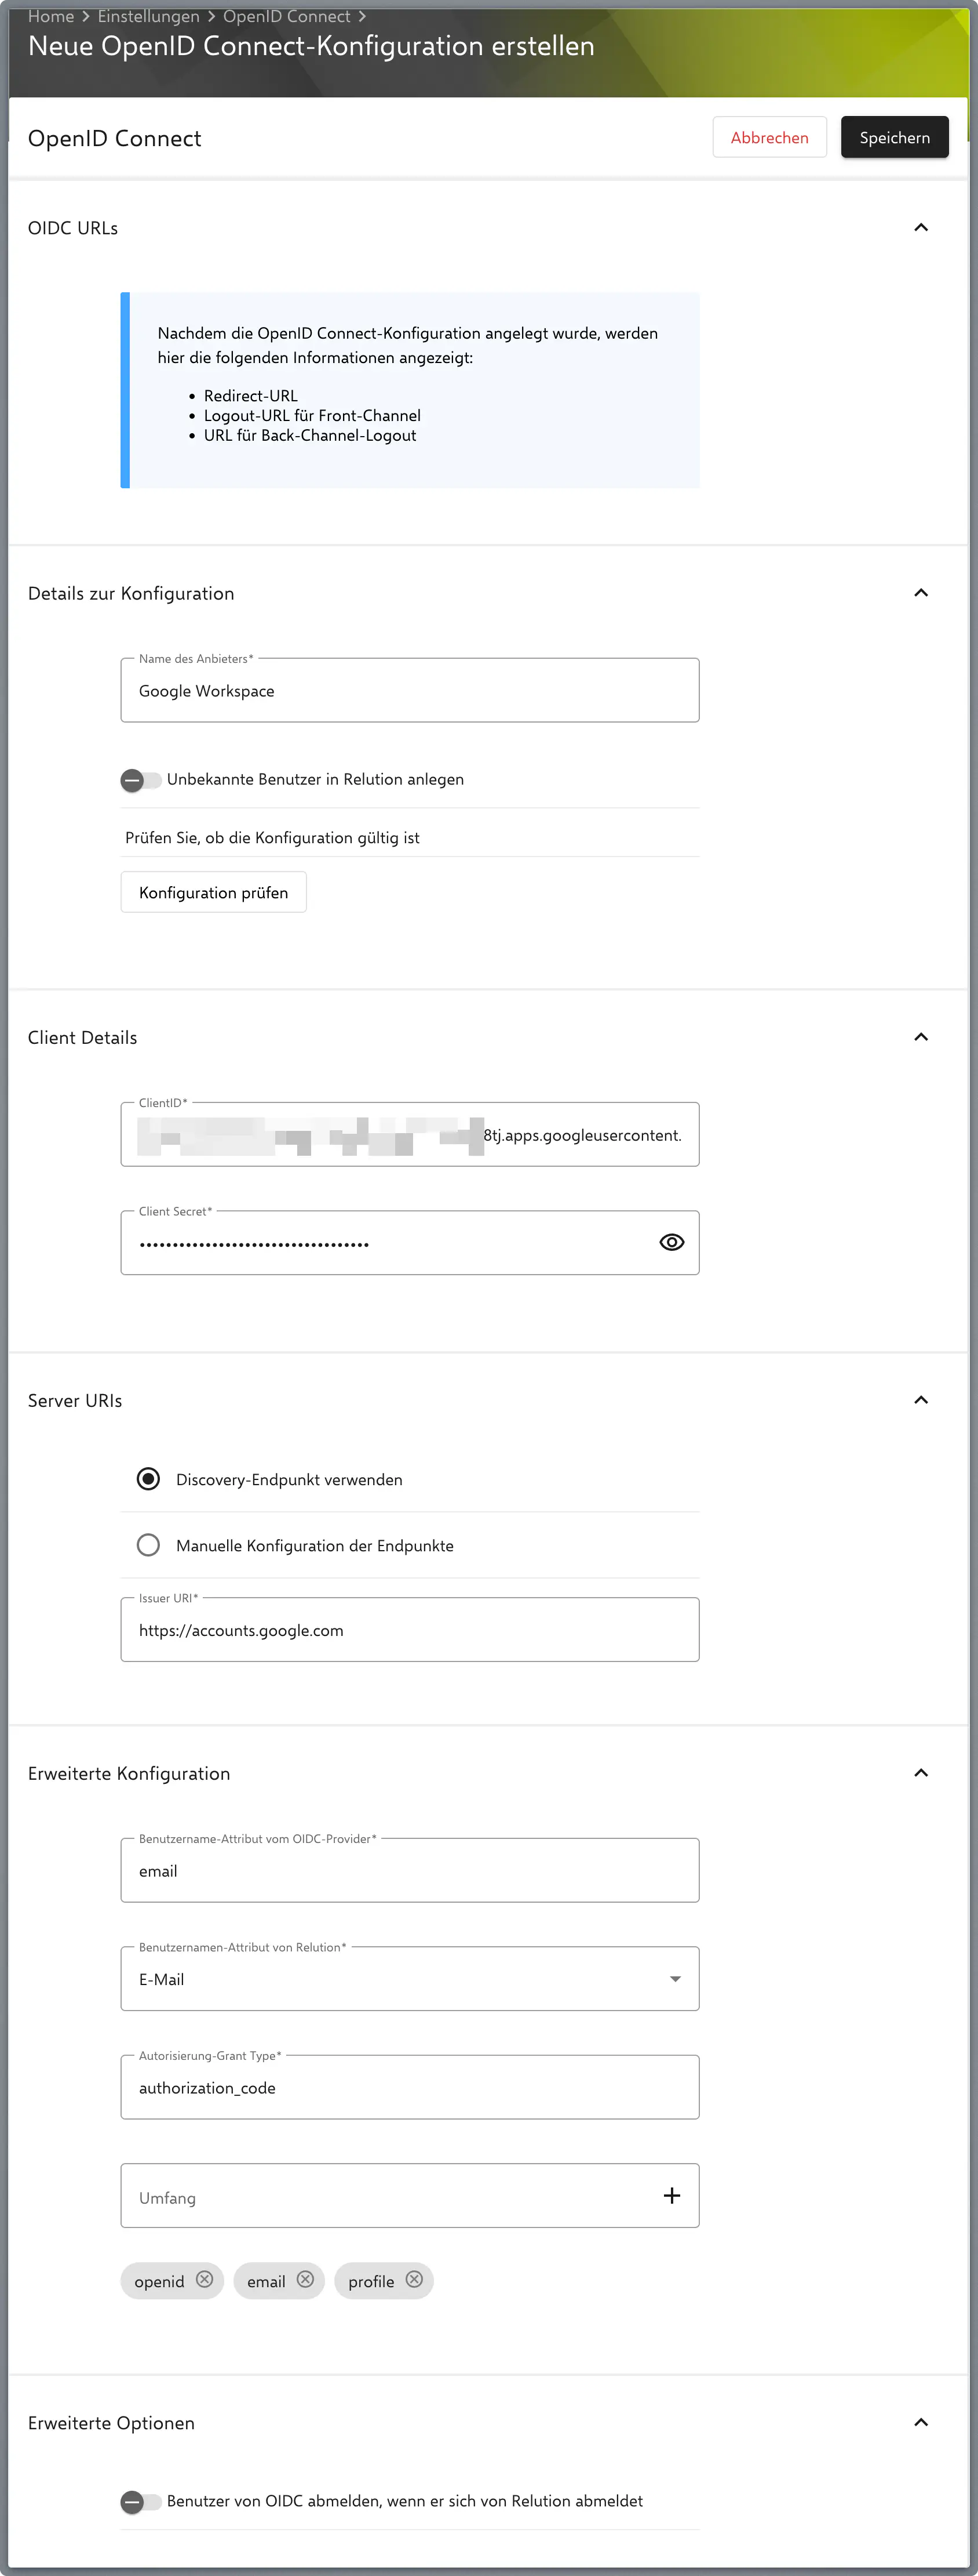
Task: Click the Speichern button
Action: point(894,138)
